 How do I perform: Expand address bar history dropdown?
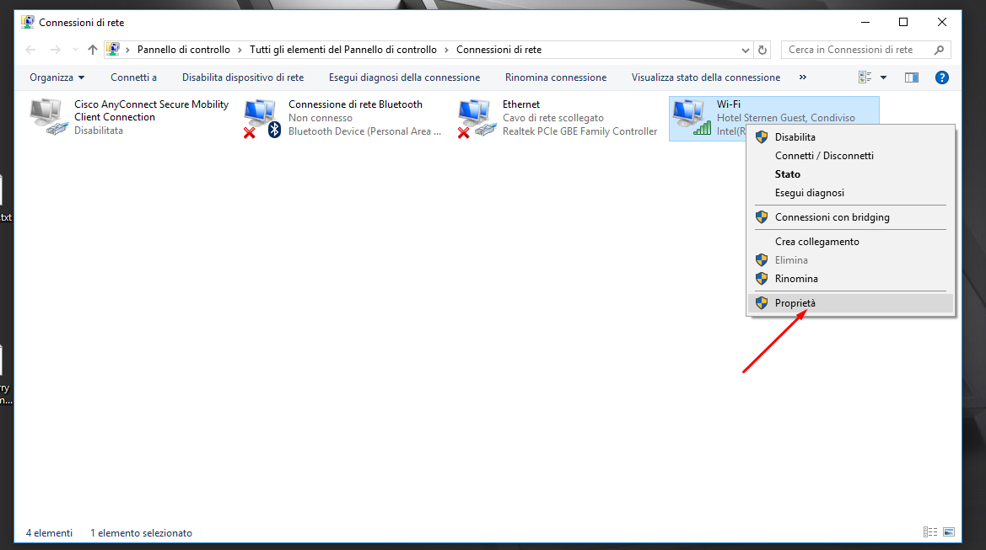745,51
